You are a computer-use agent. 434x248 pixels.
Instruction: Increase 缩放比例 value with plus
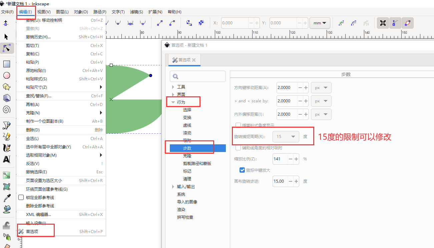click(296, 159)
